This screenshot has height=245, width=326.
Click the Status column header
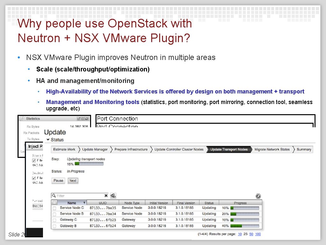click(x=209, y=203)
